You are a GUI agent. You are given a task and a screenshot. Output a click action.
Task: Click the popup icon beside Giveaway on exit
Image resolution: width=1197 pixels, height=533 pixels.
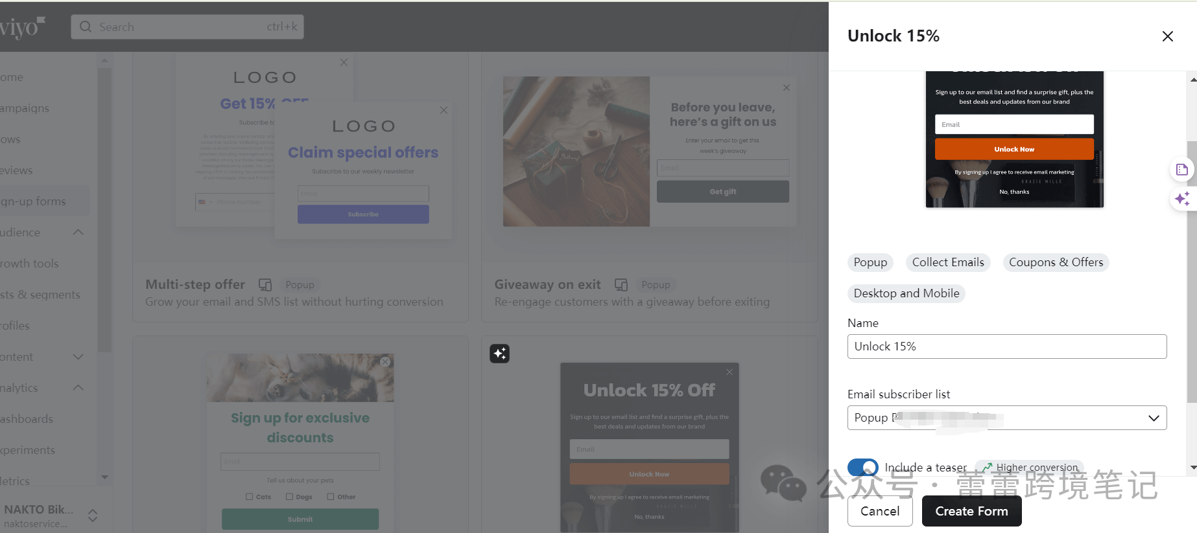[621, 284]
